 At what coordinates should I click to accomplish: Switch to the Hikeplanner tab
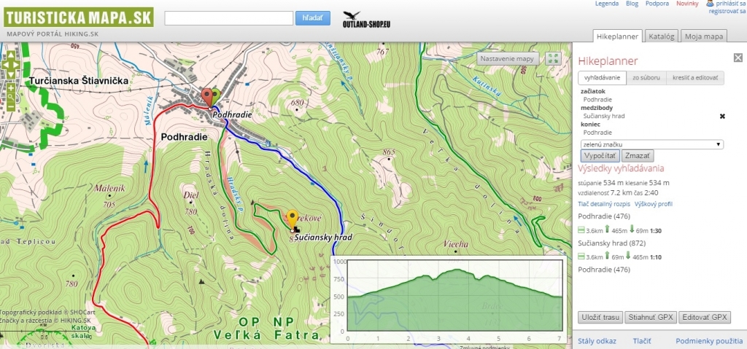tap(617, 36)
